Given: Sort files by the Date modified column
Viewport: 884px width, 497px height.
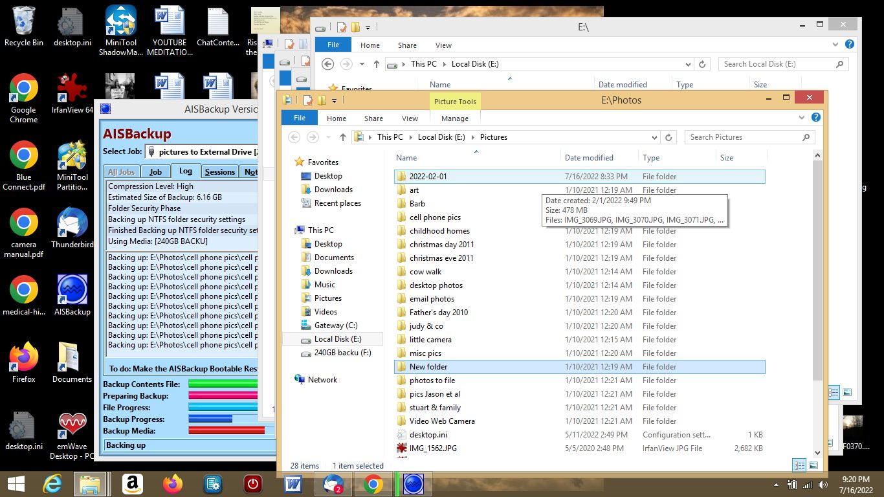Looking at the screenshot, I should tap(589, 158).
